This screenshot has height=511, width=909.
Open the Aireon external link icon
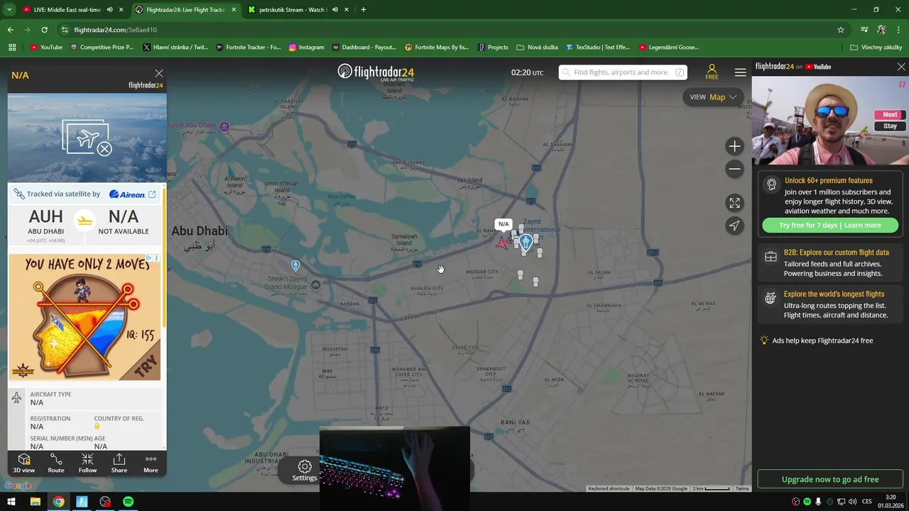pyautogui.click(x=152, y=194)
